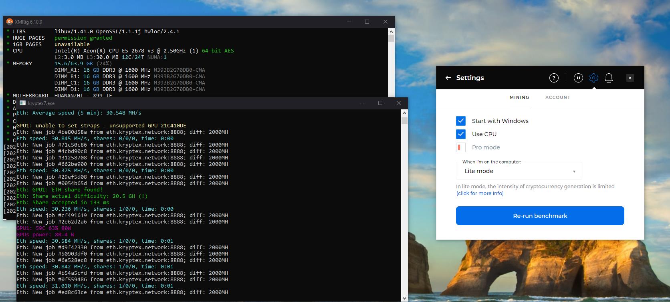The image size is (670, 302).
Task: Pause mining with the pause icon
Action: tap(578, 78)
